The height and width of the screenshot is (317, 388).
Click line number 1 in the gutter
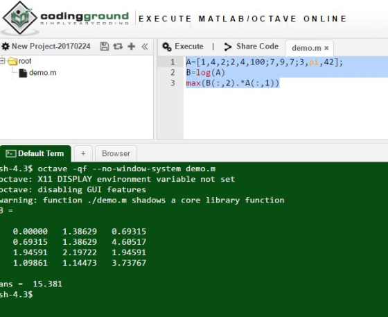[173, 62]
